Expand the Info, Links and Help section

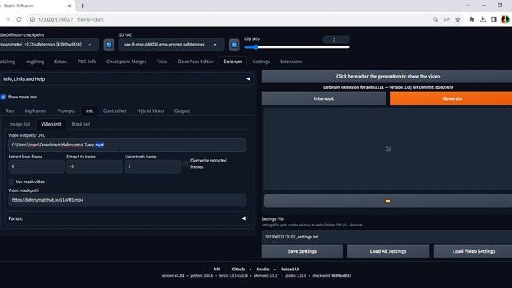point(126,78)
